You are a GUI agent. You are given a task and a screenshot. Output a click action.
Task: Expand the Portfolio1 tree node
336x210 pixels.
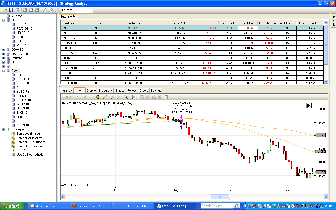coord(4,58)
